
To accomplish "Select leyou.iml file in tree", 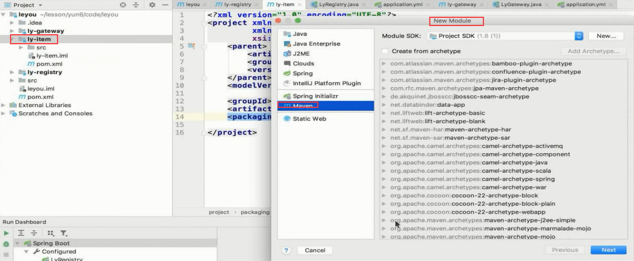I will pyautogui.click(x=41, y=89).
